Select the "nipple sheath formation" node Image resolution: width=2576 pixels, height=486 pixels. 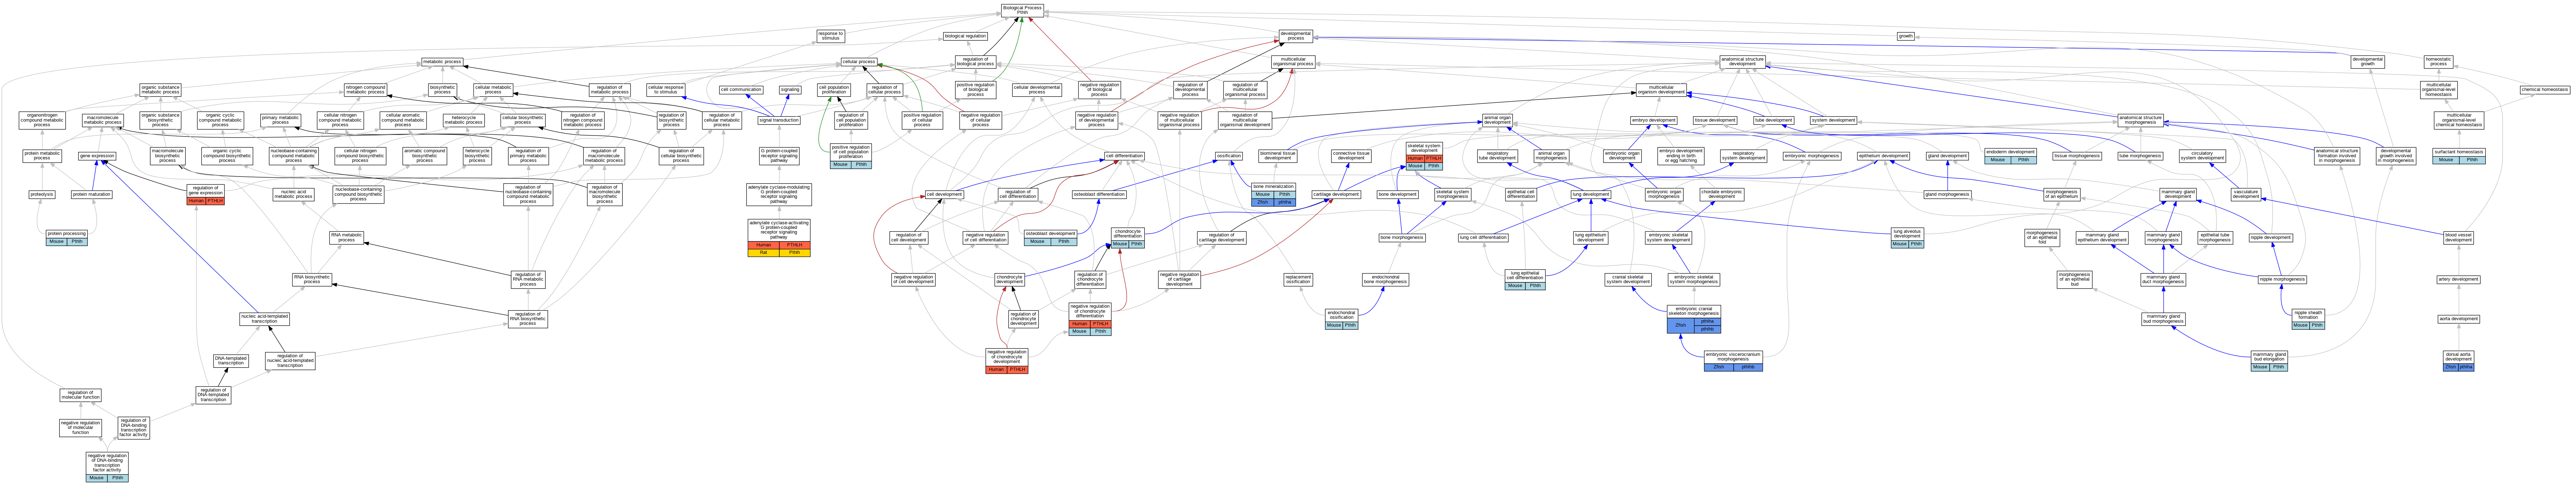click(2308, 319)
